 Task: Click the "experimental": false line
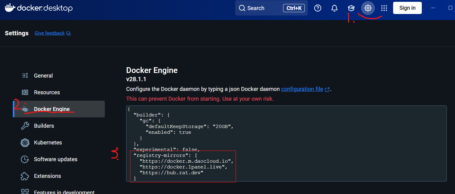[x=167, y=150]
